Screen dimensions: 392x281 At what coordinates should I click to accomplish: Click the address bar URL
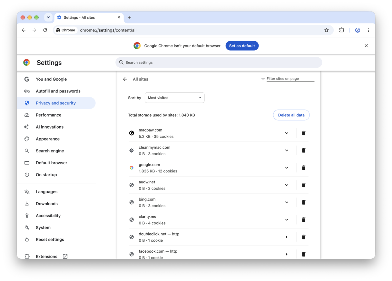tap(108, 30)
